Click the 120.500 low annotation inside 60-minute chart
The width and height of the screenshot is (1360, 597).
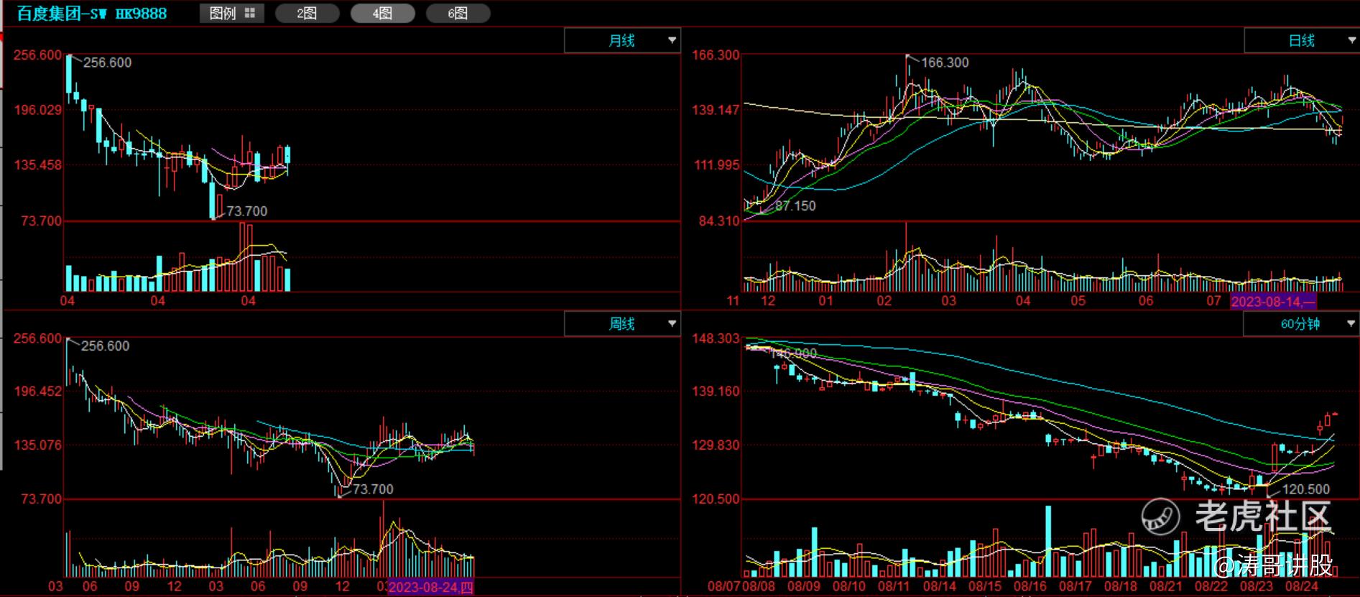[x=1306, y=489]
